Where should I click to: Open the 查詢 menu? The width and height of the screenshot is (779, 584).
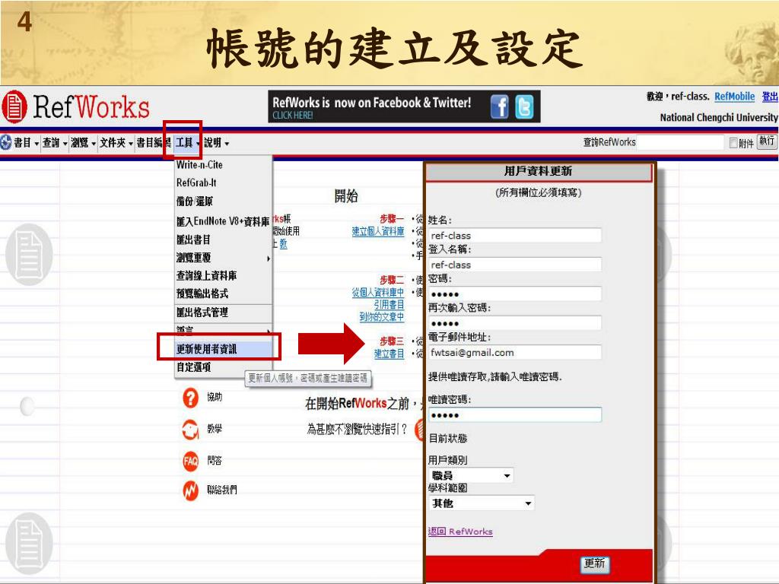pyautogui.click(x=55, y=143)
